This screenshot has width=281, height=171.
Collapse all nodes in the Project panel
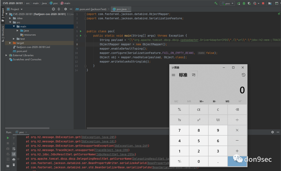pyautogui.click(x=59, y=9)
